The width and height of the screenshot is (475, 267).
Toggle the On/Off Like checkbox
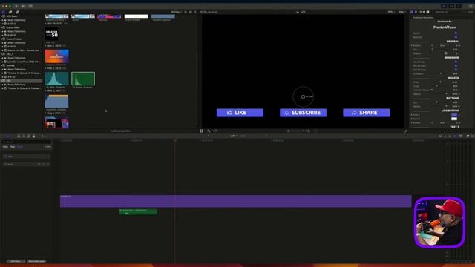456,62
